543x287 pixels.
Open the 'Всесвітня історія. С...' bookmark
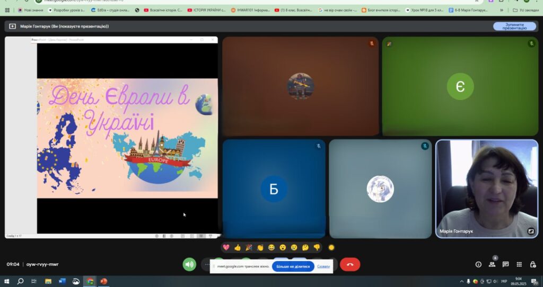(x=163, y=11)
